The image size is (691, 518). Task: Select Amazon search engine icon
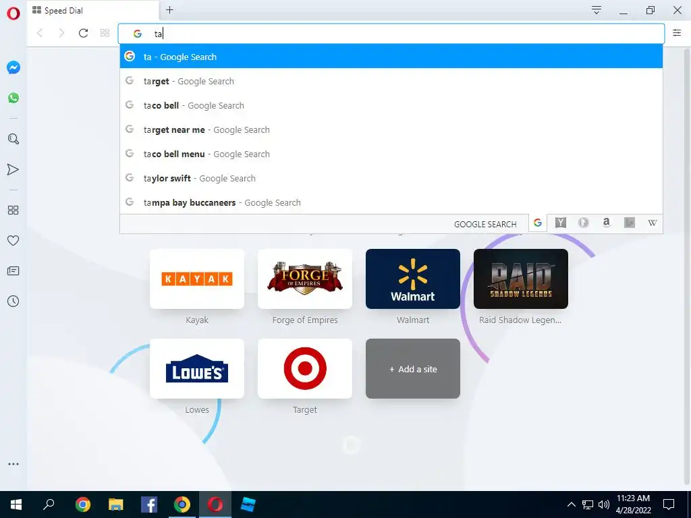tap(607, 223)
